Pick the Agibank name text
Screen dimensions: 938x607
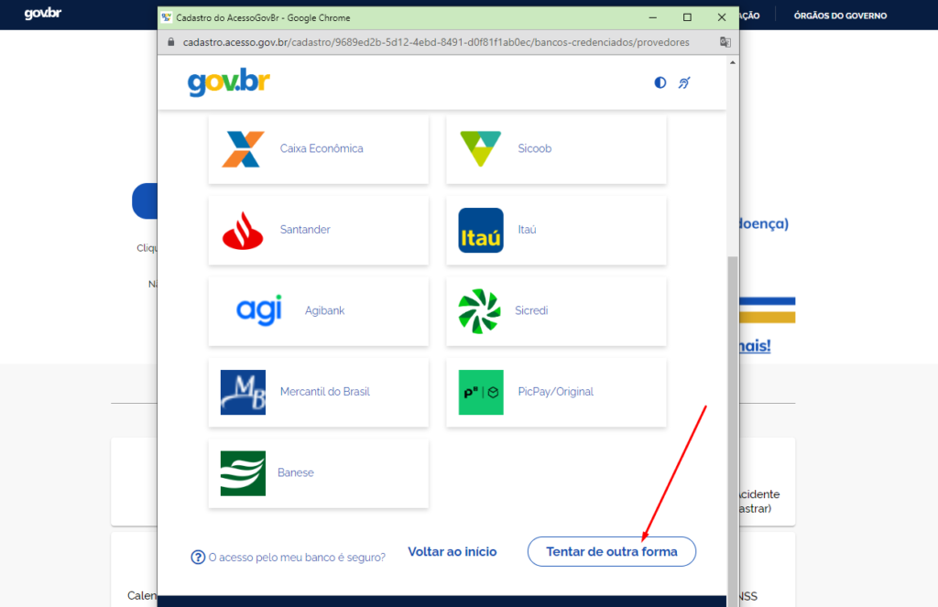point(325,311)
